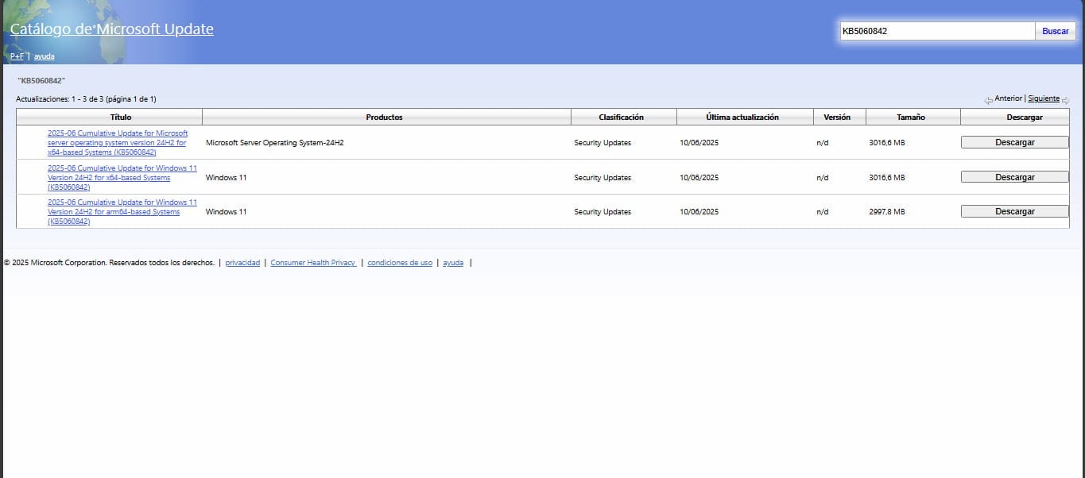Sort by the Título column header
Screen dimensions: 1085x478
click(110, 117)
